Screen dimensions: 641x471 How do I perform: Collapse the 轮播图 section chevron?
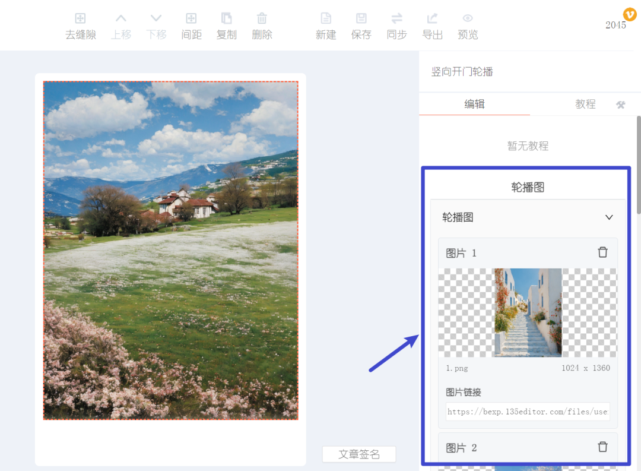609,217
